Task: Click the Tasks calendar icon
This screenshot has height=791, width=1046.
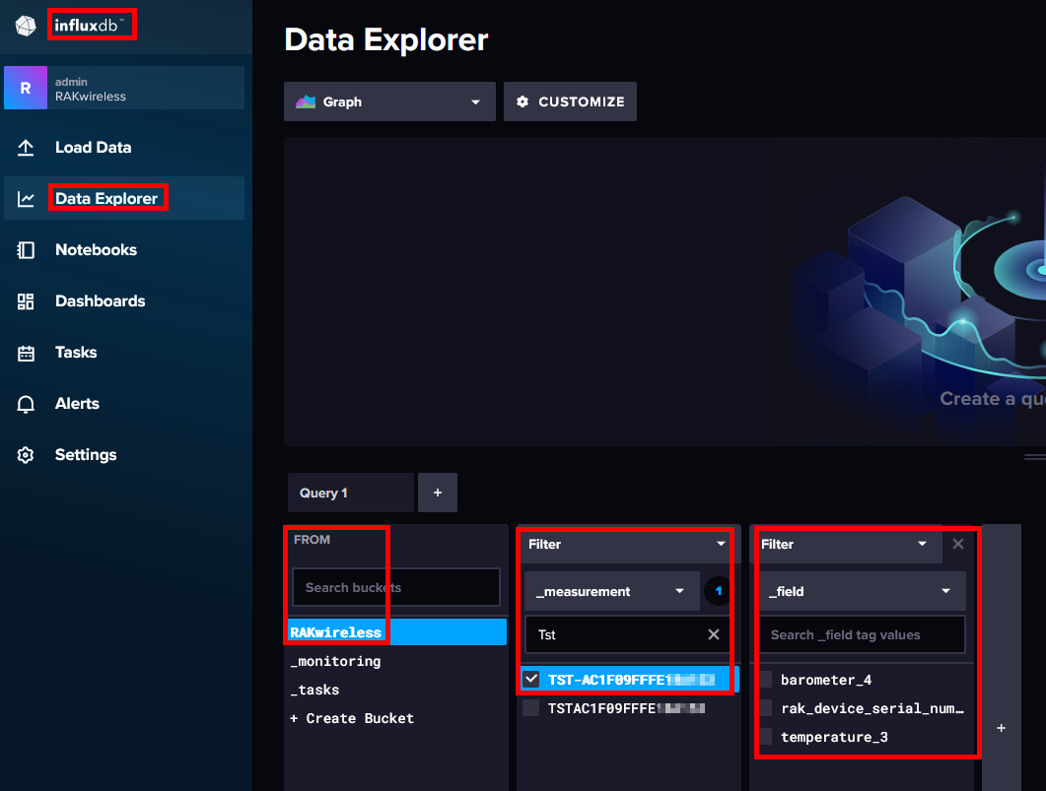Action: (26, 353)
